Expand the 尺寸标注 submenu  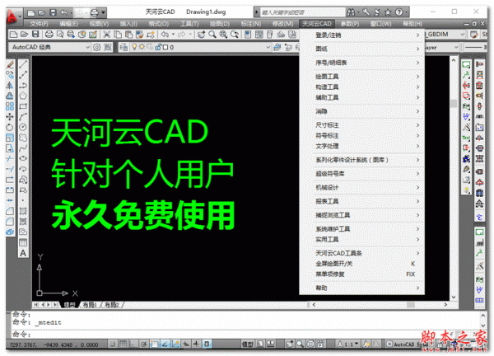click(x=361, y=125)
